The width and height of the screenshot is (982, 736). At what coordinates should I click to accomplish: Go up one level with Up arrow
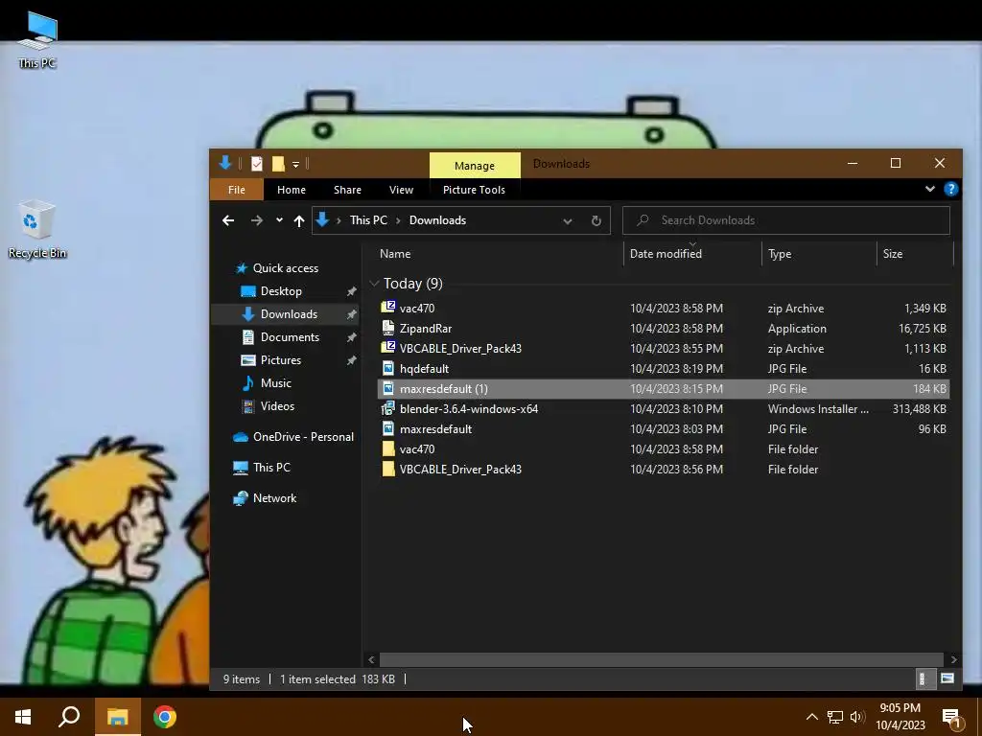(x=299, y=220)
